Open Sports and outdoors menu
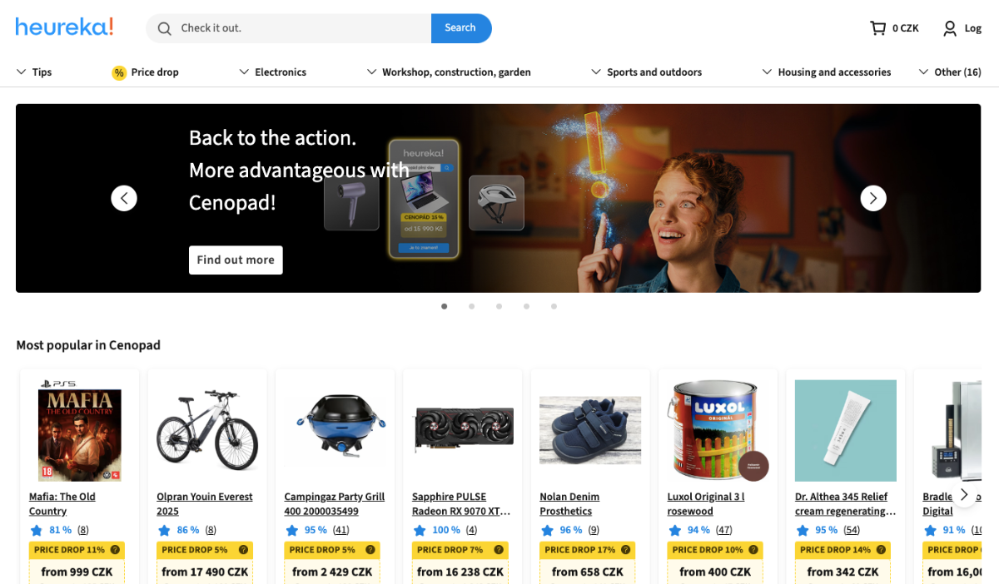Image resolution: width=999 pixels, height=584 pixels. coord(646,72)
